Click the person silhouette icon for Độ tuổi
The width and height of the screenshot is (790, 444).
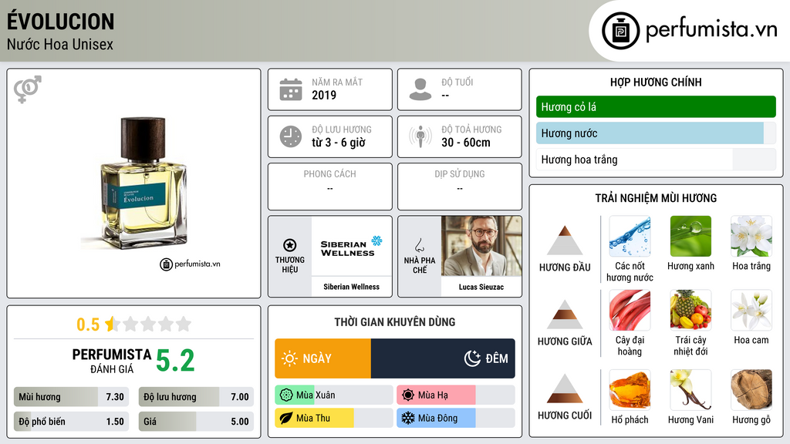(x=420, y=89)
